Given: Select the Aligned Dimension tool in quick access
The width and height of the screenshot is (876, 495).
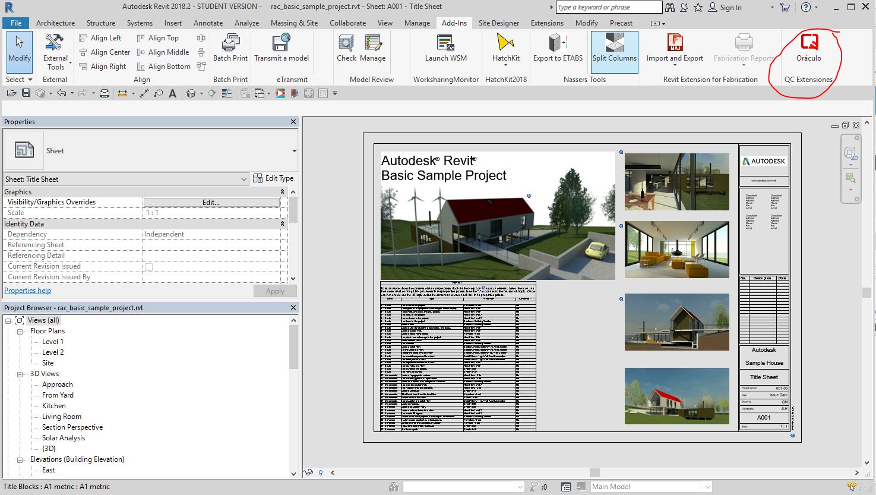Looking at the screenshot, I should pyautogui.click(x=144, y=93).
